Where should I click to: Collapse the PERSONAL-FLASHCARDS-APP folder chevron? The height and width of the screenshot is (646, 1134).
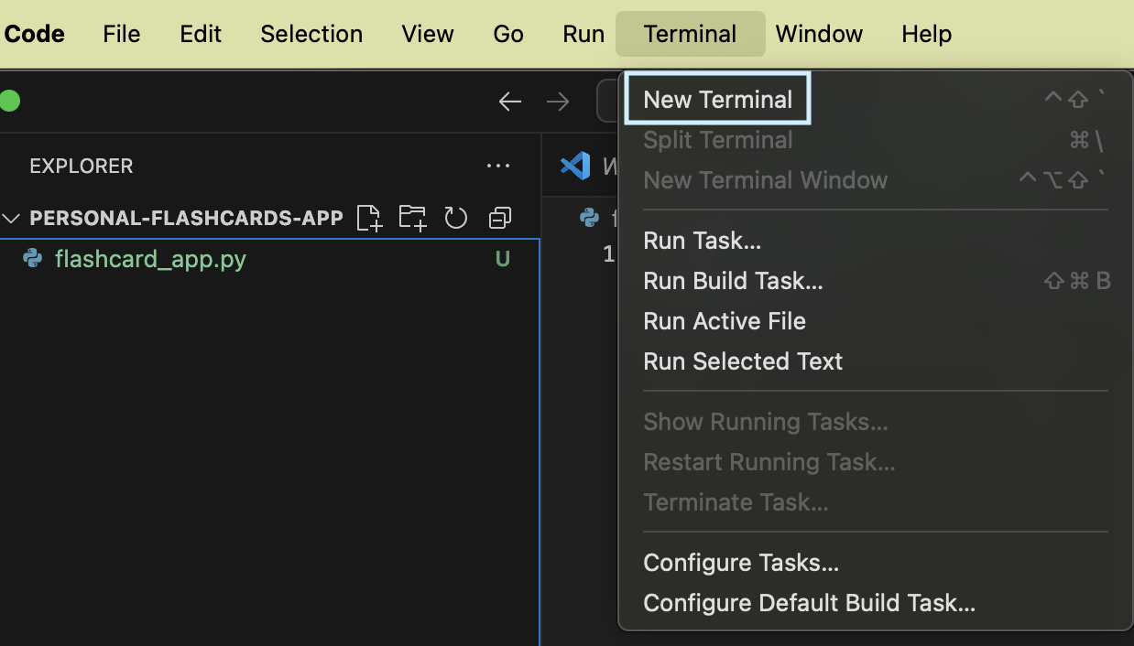tap(13, 218)
